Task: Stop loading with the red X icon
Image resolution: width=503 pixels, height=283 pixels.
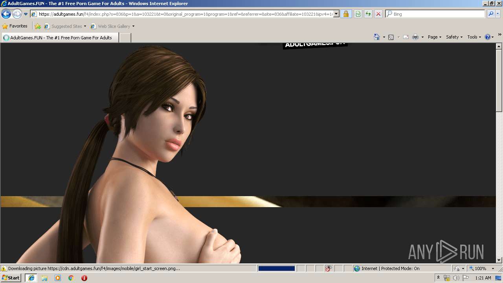Action: tap(378, 14)
